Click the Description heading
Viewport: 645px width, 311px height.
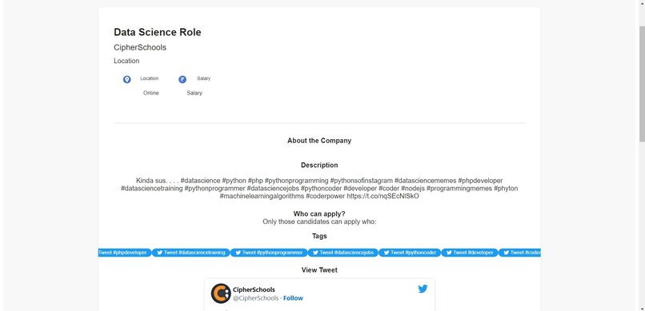[319, 165]
